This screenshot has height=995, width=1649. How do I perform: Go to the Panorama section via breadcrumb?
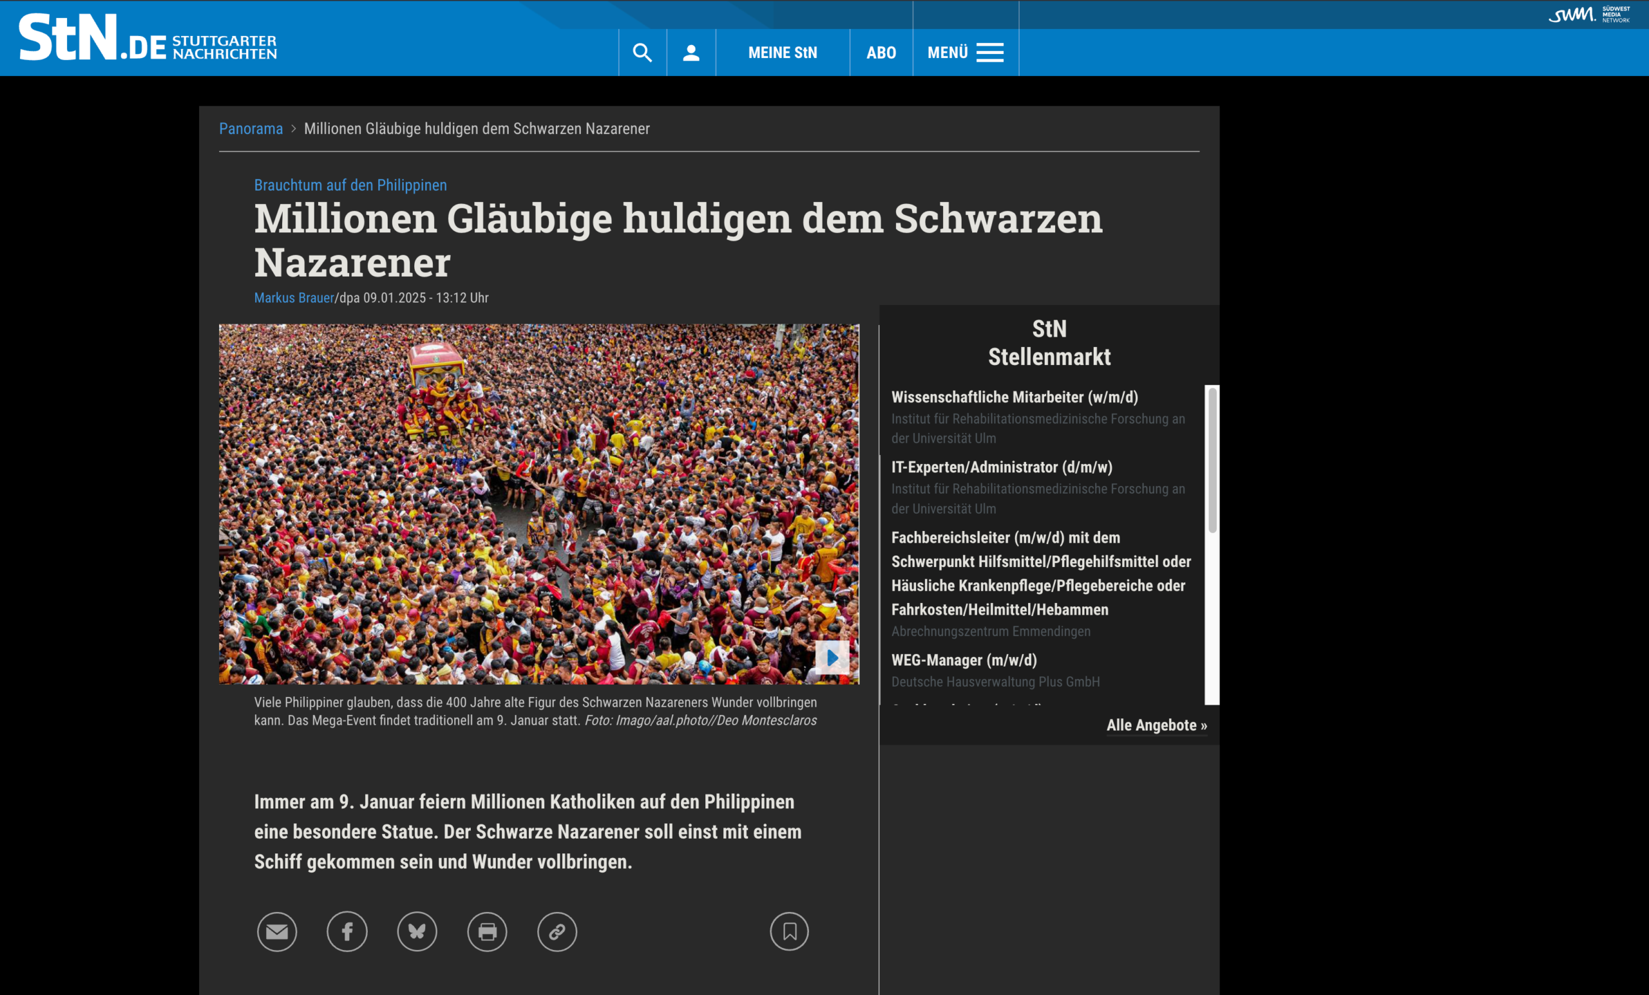pos(251,128)
